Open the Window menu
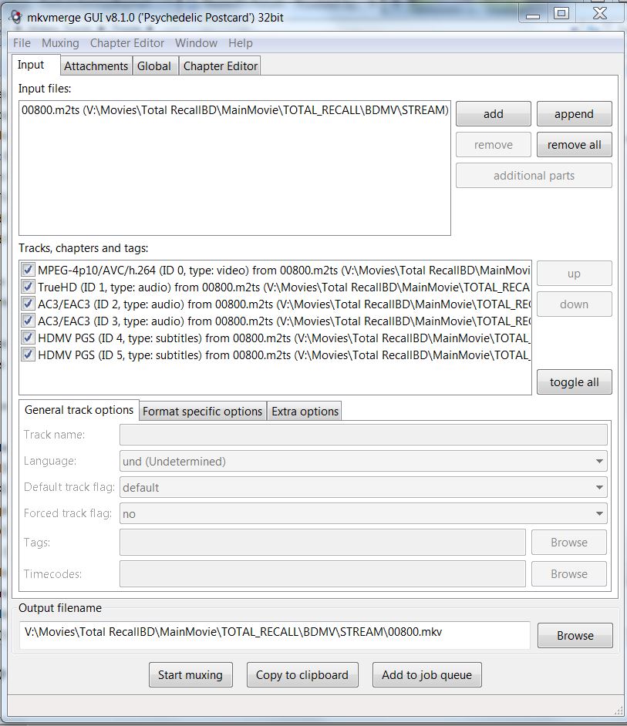The image size is (627, 726). click(196, 43)
